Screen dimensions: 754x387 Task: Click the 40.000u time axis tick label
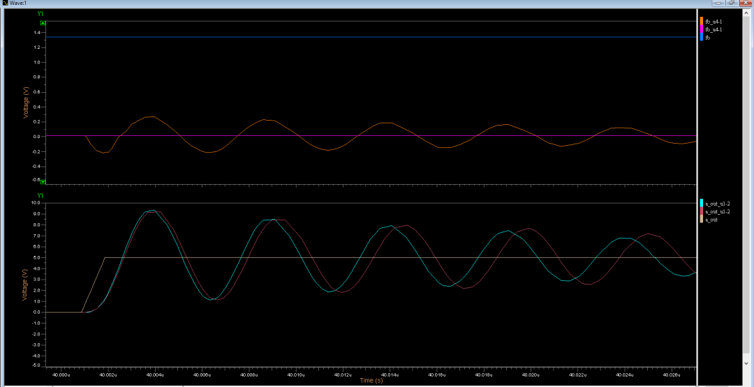tap(61, 374)
